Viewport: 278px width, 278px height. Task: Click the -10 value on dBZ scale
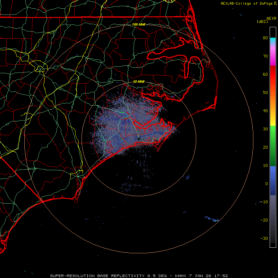tap(264, 202)
